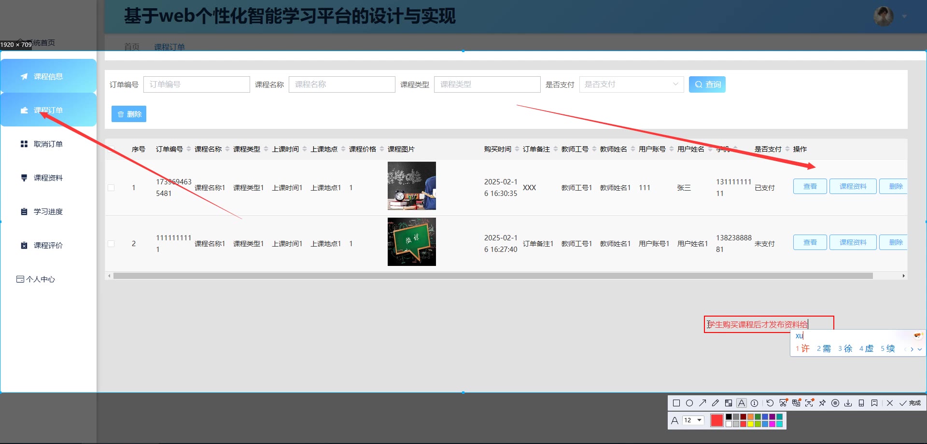Tick the checkbox for row 2

click(x=111, y=244)
